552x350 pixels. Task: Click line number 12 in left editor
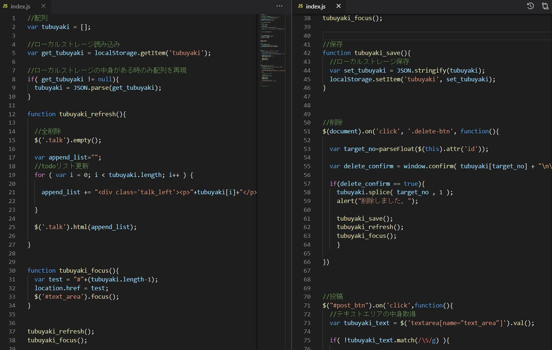click(x=12, y=114)
